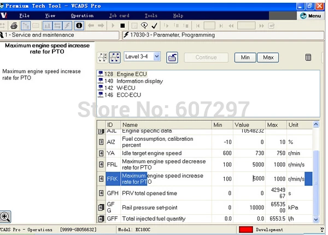
Task: Click the expanded tree view icon
Action: [115, 57]
